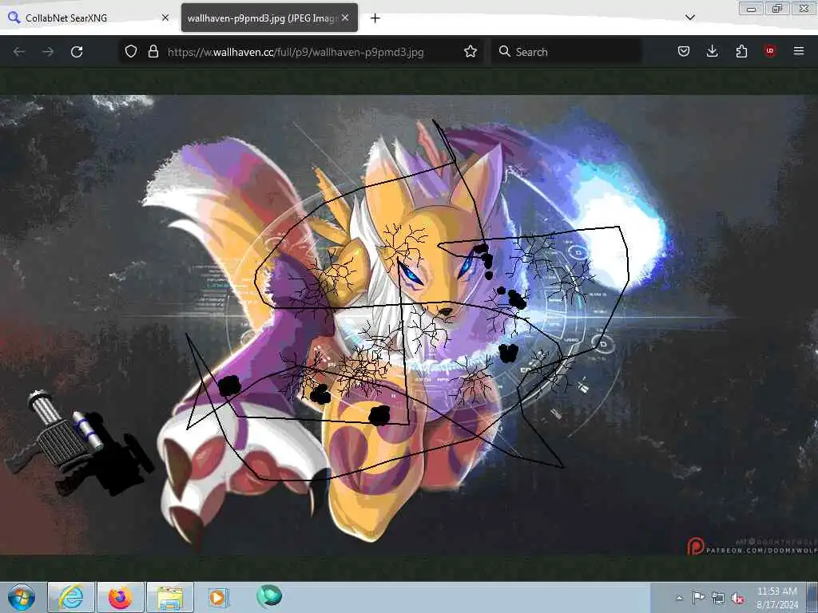Open the Windows Start menu
The image size is (818, 613).
pos(22,597)
